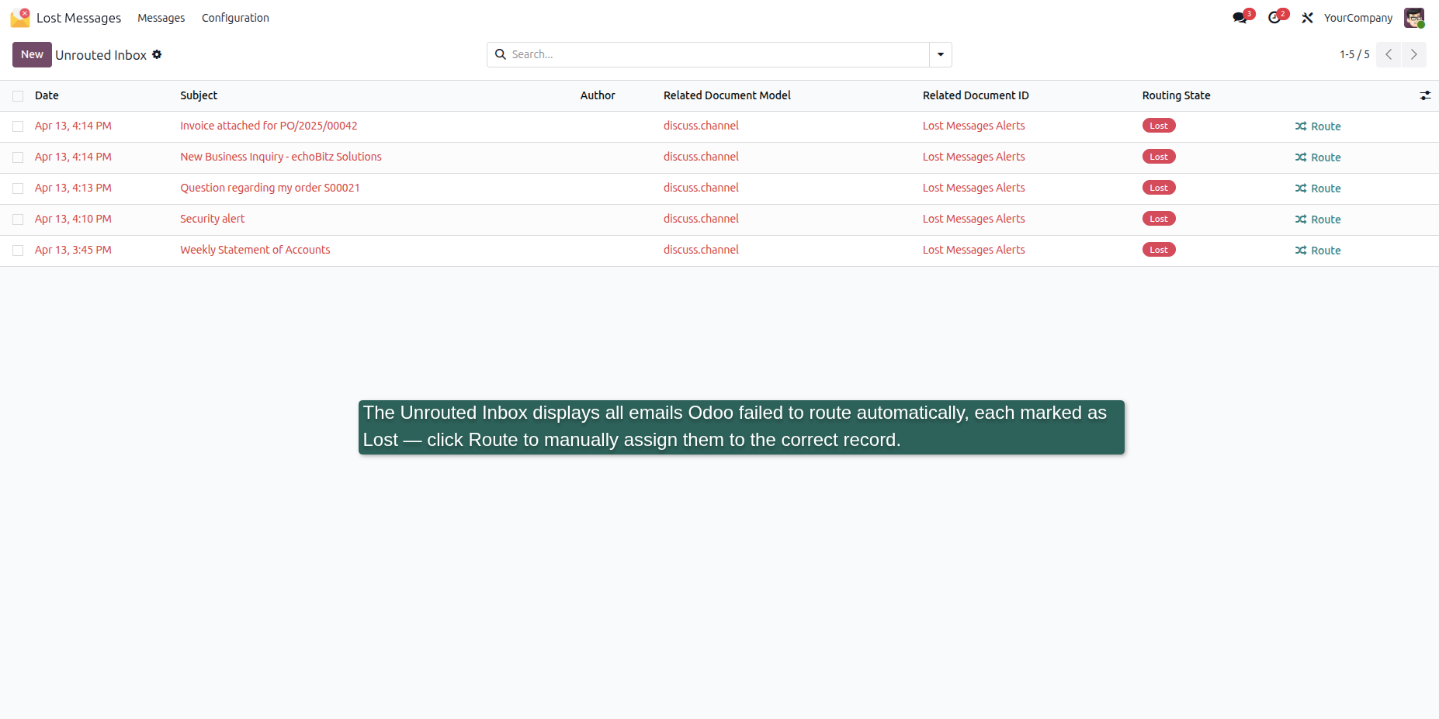Route the Invoice attached for PO/2025/00042 message
This screenshot has width=1439, height=719.
pyautogui.click(x=1318, y=126)
